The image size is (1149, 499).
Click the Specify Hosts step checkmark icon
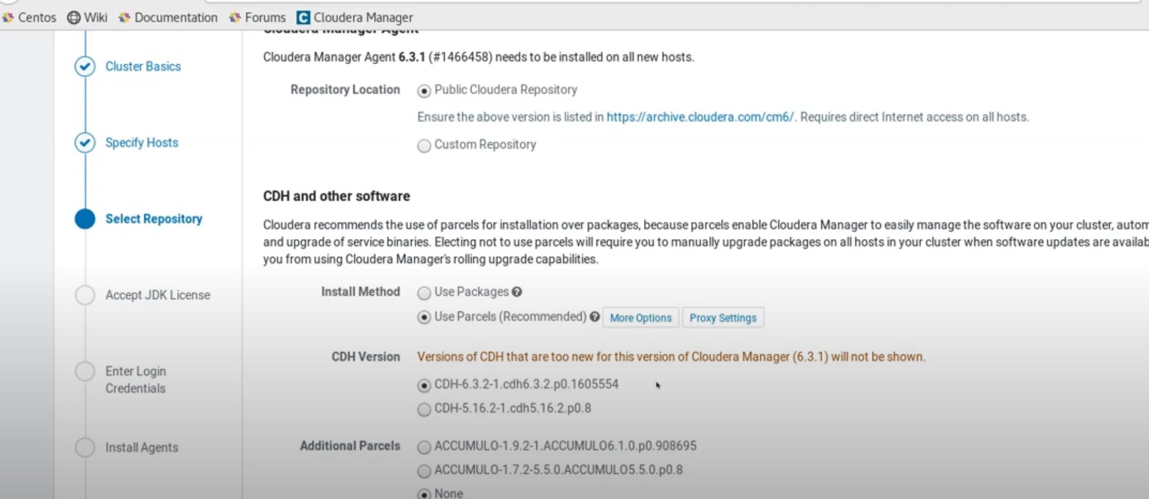click(x=85, y=143)
